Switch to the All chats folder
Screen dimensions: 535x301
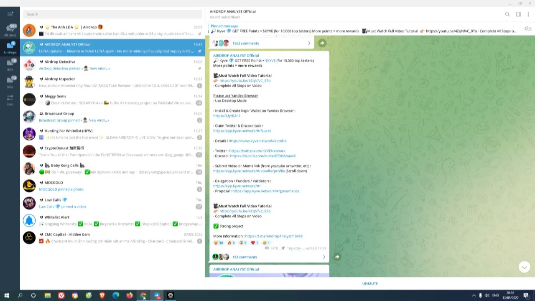click(x=10, y=30)
